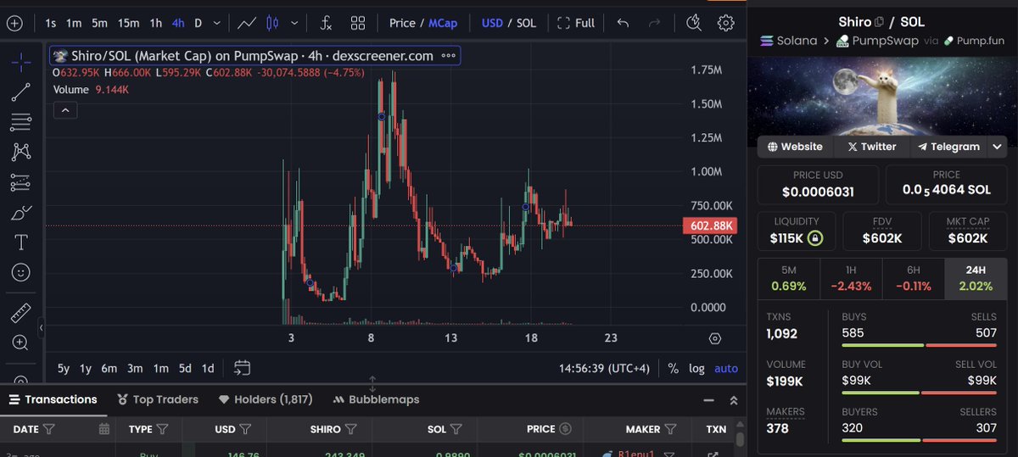Expand the transactions panel with double chevrons
This screenshot has width=1018, height=457.
pyautogui.click(x=734, y=400)
